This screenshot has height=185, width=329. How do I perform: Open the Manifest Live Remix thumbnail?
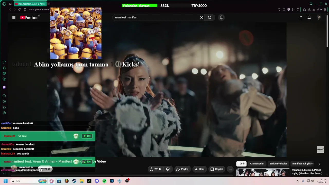point(263,173)
